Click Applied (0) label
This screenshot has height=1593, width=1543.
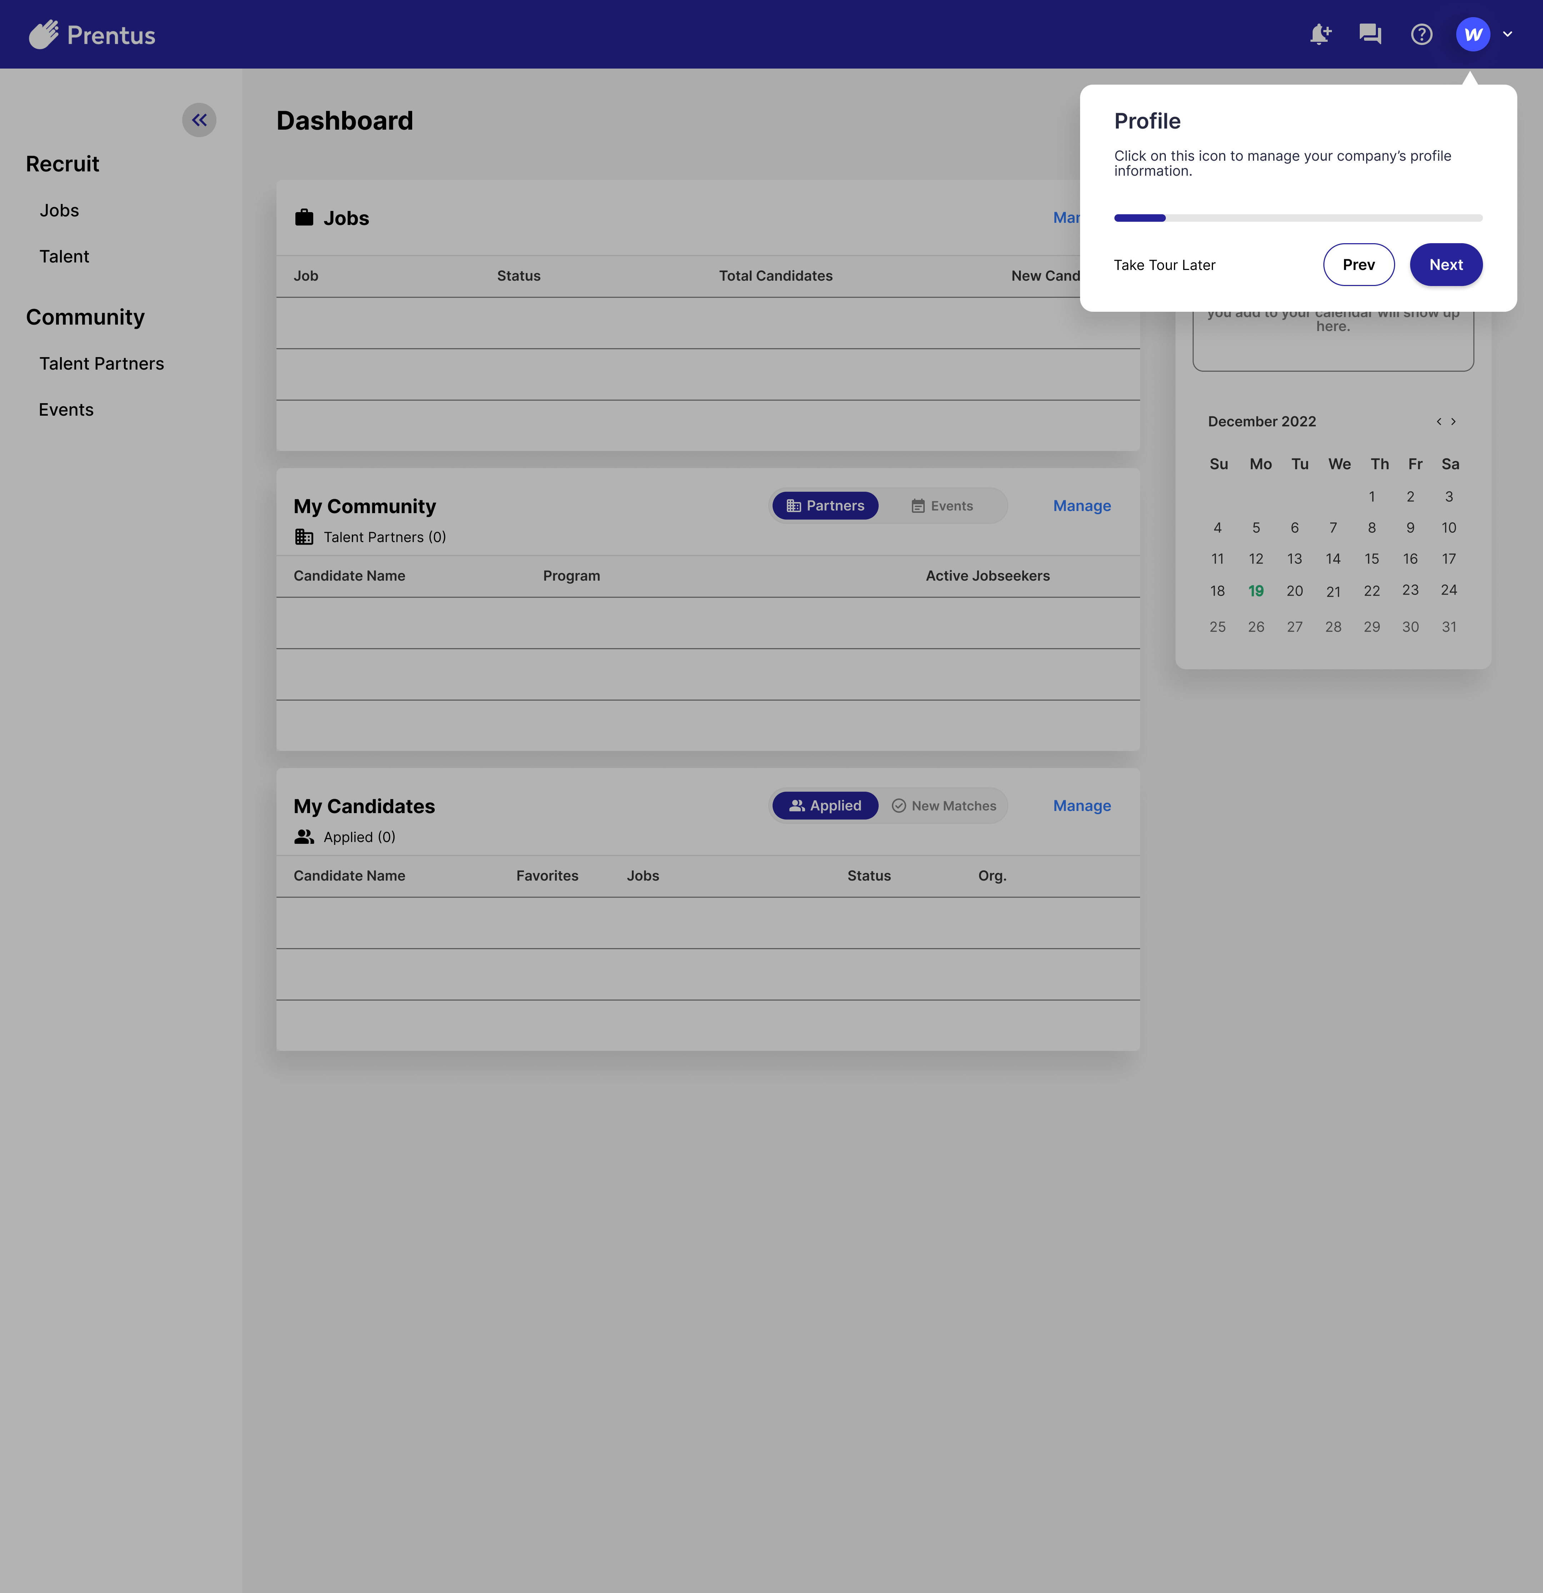click(x=359, y=837)
